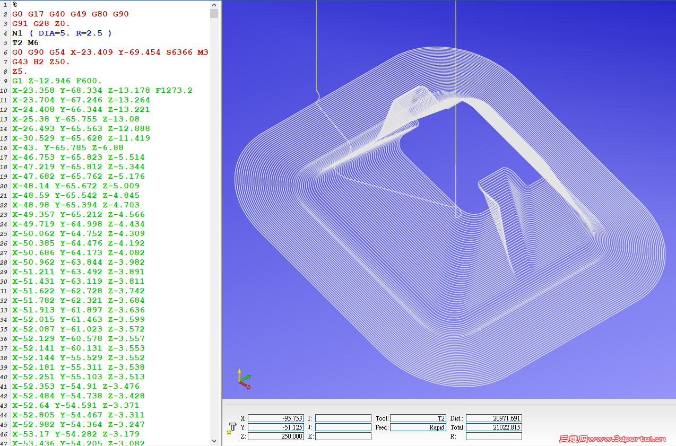The width and height of the screenshot is (676, 446).
Task: Select line 'X-52.144 Y-55.529 Z-3.552'
Action: point(78,357)
